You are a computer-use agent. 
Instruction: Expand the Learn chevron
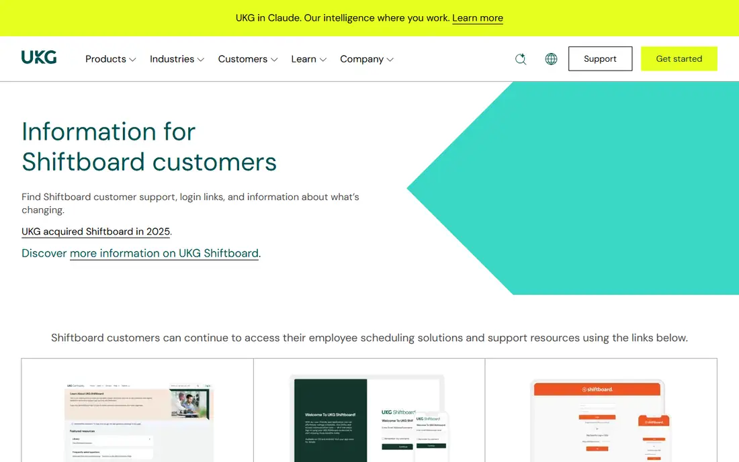pyautogui.click(x=323, y=60)
